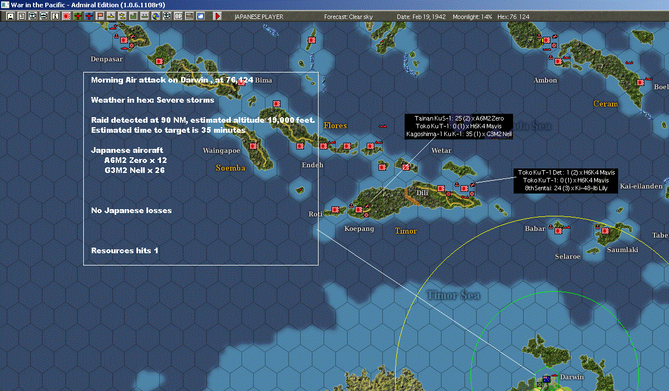The height and width of the screenshot is (391, 669).
Task: Click 'G3M2 Nell x 26' report line
Action: click(x=134, y=170)
